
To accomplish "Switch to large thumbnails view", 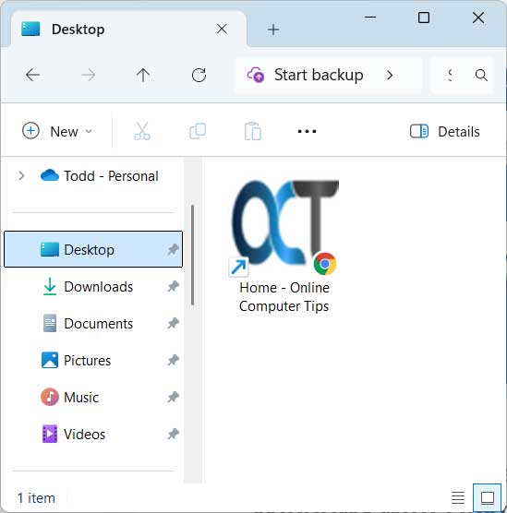I will [488, 498].
